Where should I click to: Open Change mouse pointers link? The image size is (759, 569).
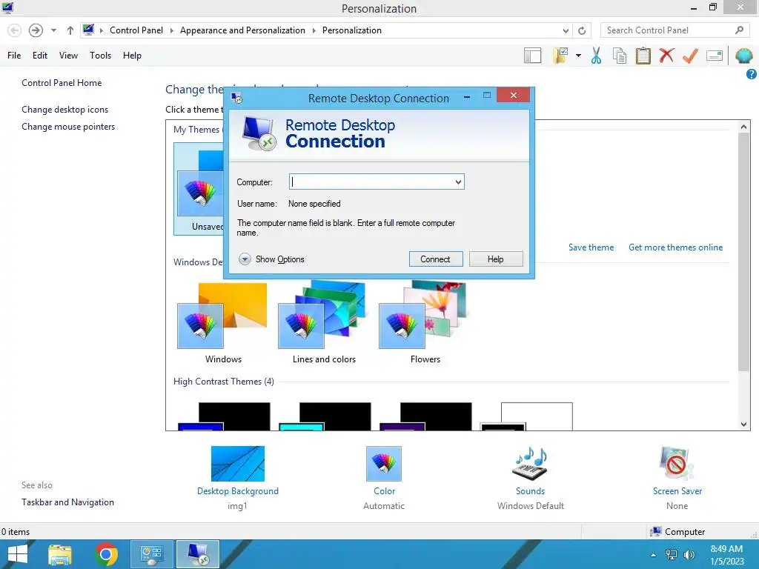(68, 126)
